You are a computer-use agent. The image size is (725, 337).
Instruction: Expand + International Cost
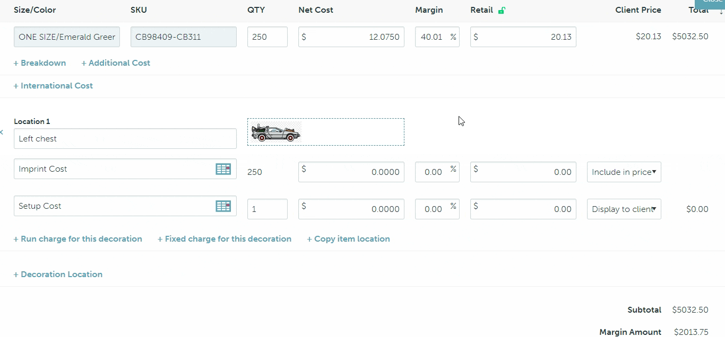coord(53,86)
